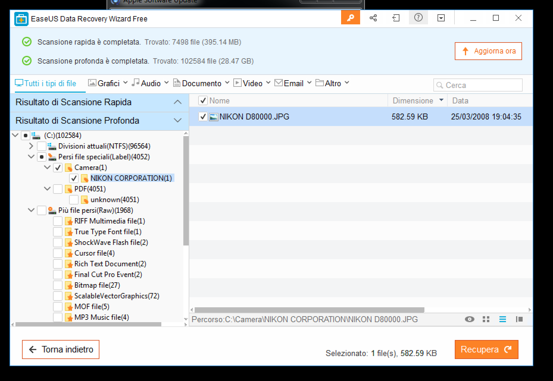553x381 pixels.
Task: Sort by Dimensione column header
Action: (x=418, y=101)
